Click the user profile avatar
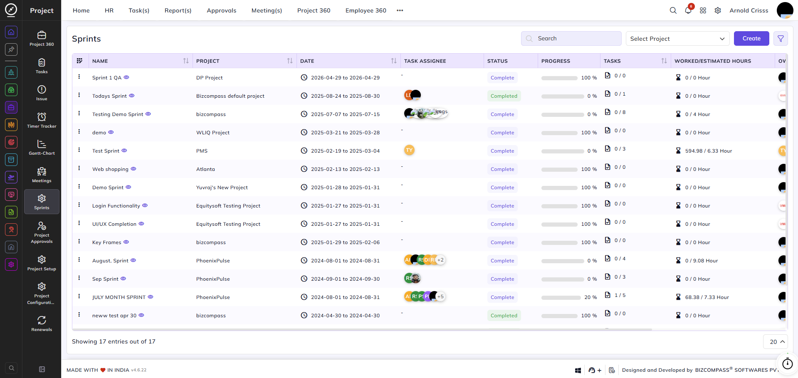The image size is (798, 378). [785, 10]
